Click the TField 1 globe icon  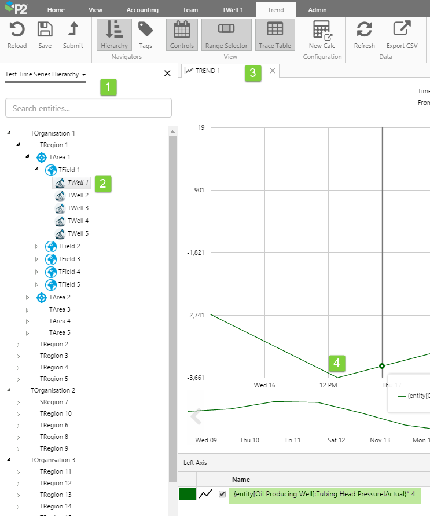(50, 170)
